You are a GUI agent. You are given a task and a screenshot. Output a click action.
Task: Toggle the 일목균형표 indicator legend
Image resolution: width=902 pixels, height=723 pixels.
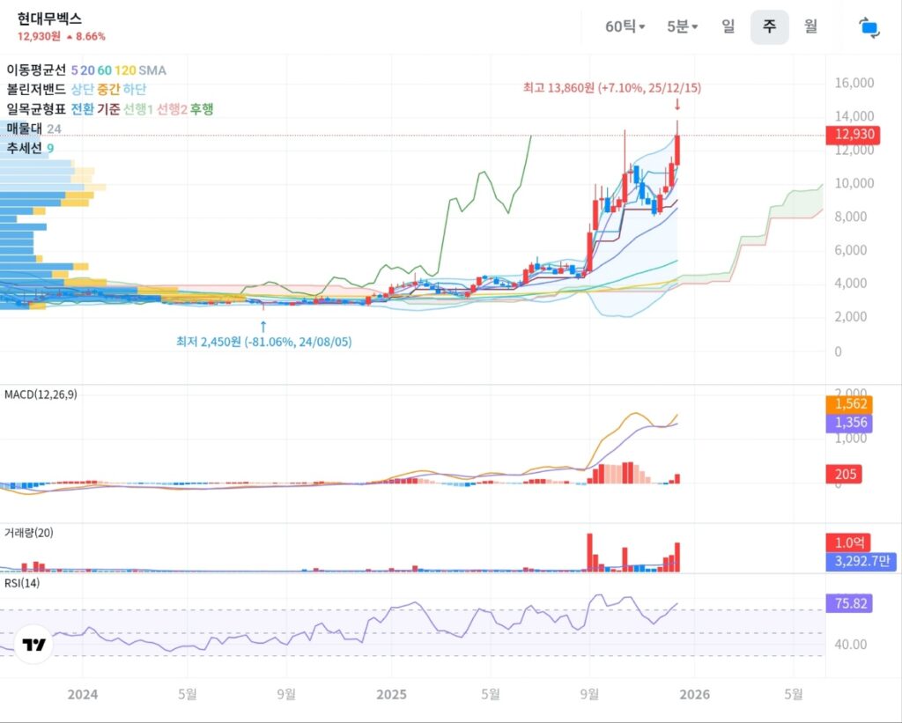(x=36, y=109)
